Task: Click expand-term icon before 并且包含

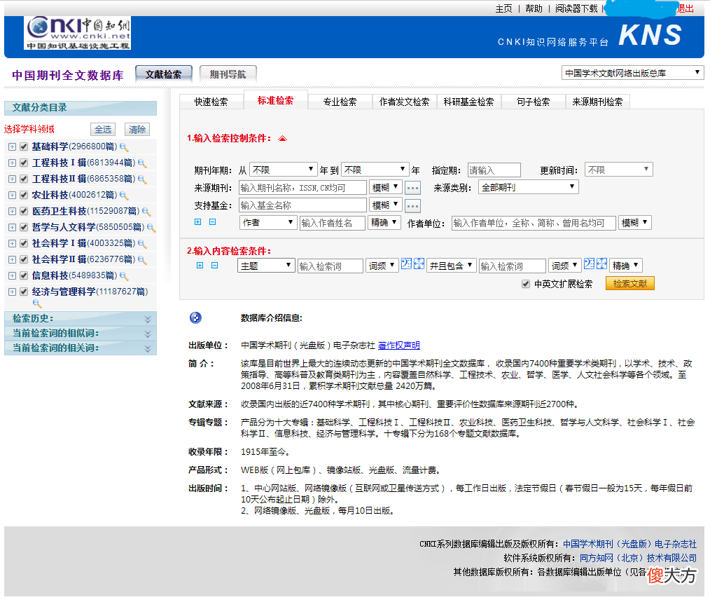Action: tap(419, 264)
